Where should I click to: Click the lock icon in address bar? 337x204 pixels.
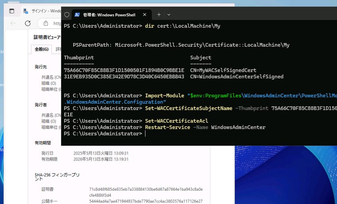(x=46, y=23)
